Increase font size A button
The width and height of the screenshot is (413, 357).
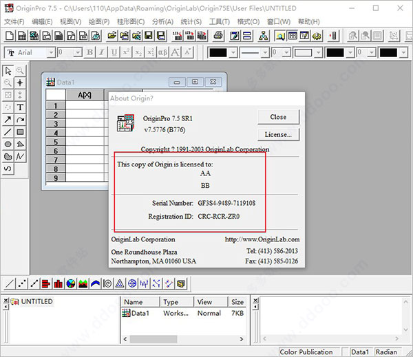pos(175,52)
